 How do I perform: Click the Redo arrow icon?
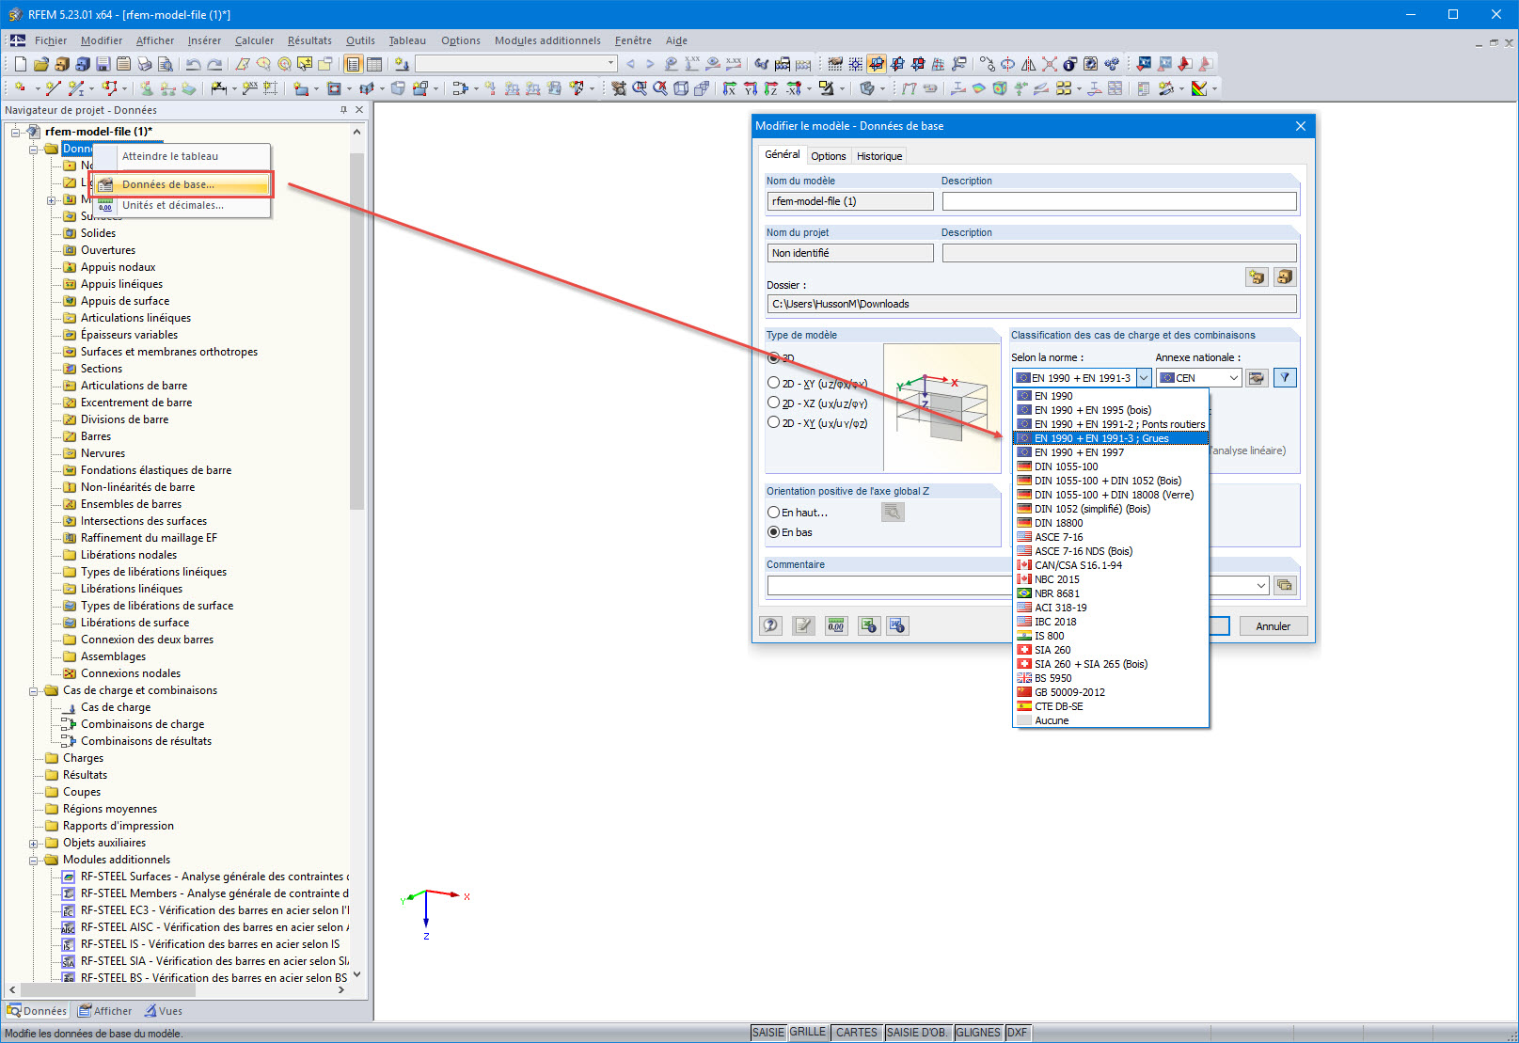click(x=214, y=64)
